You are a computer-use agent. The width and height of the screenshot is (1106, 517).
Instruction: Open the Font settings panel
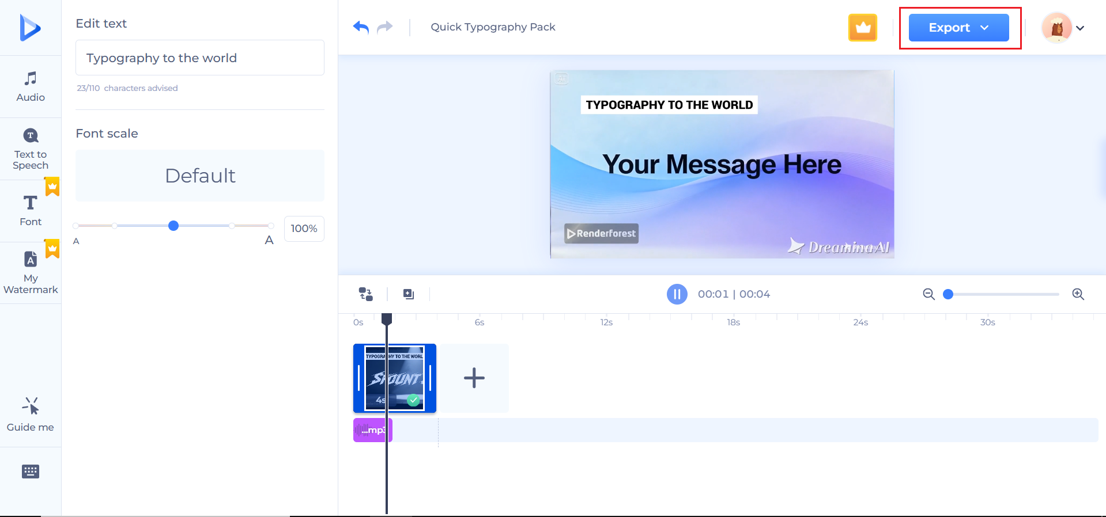[x=31, y=211]
